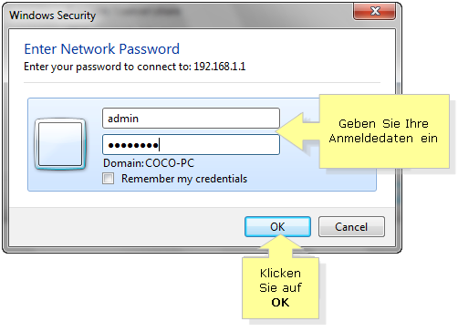
Task: Click the Enter Network Password heading
Action: click(102, 49)
